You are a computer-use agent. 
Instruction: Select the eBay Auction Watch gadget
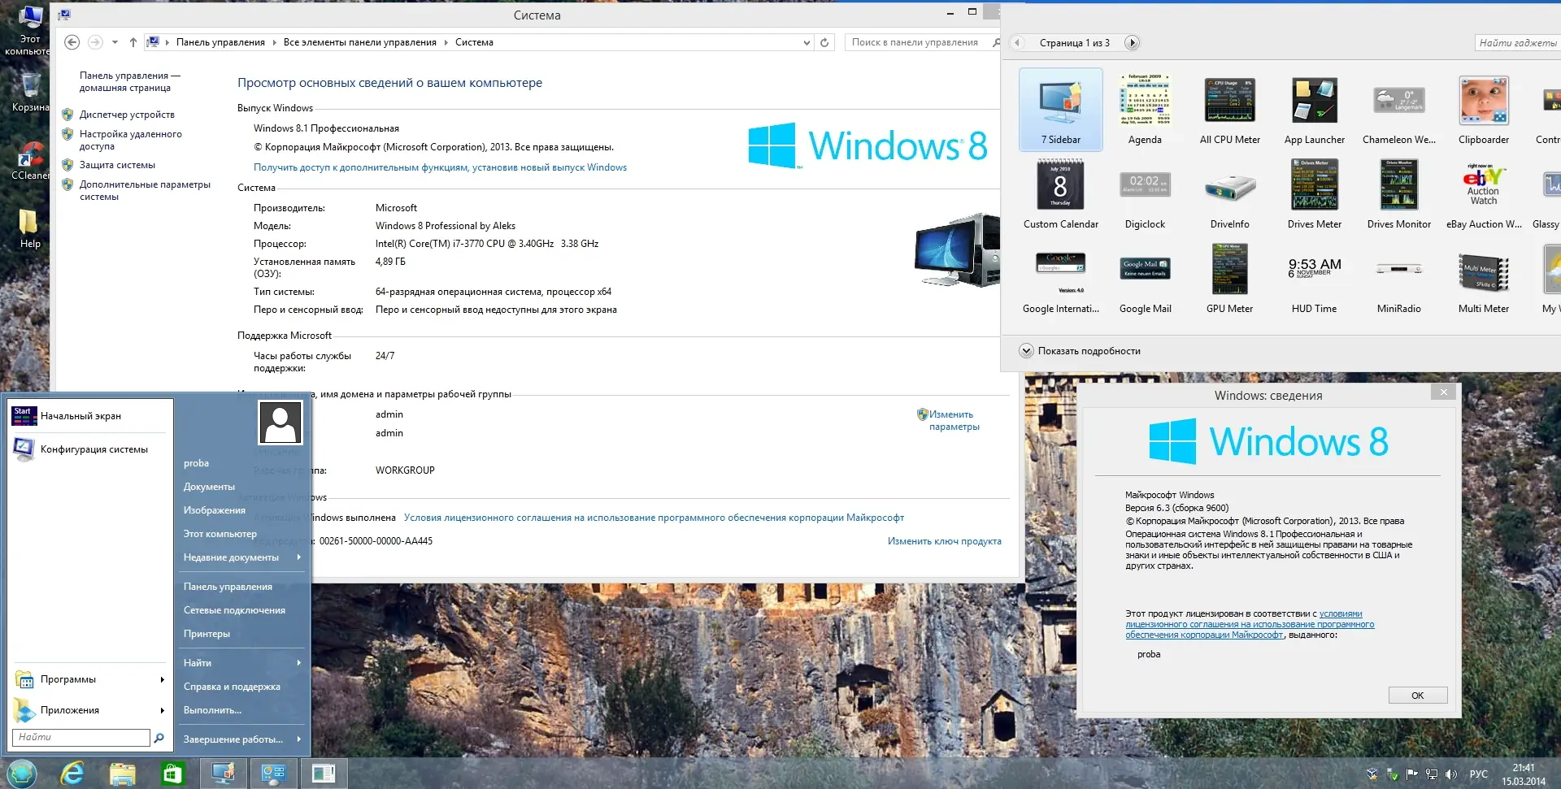click(x=1483, y=193)
